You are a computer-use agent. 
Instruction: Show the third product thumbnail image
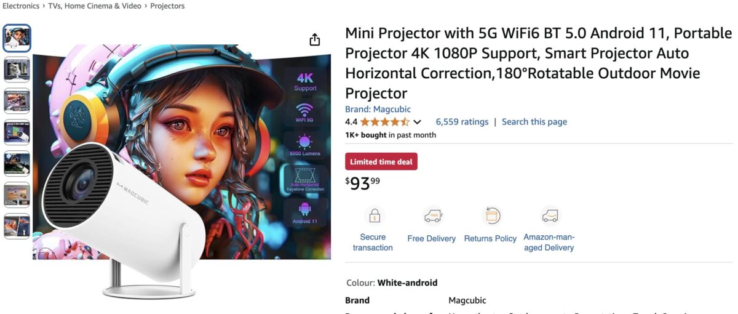(17, 101)
